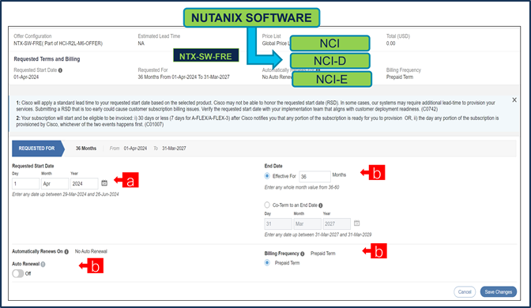Viewport: 531px width, 308px height.
Task: Select the Prepaid Term radio button
Action: point(267,263)
